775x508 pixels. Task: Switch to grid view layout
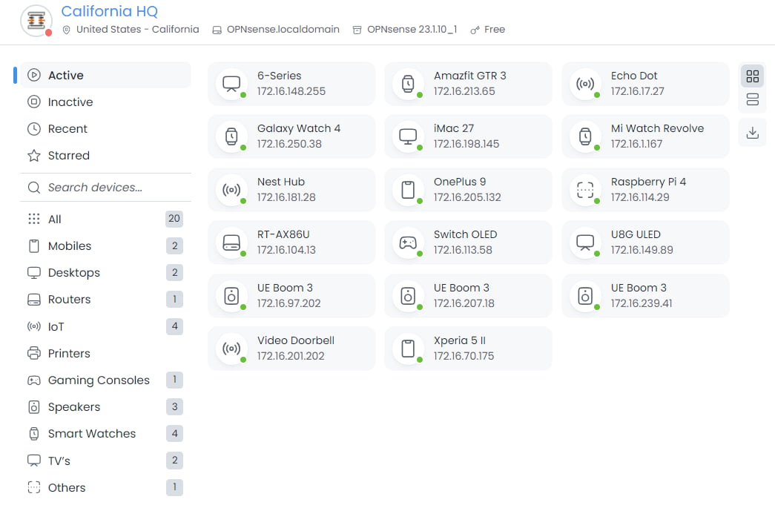752,76
